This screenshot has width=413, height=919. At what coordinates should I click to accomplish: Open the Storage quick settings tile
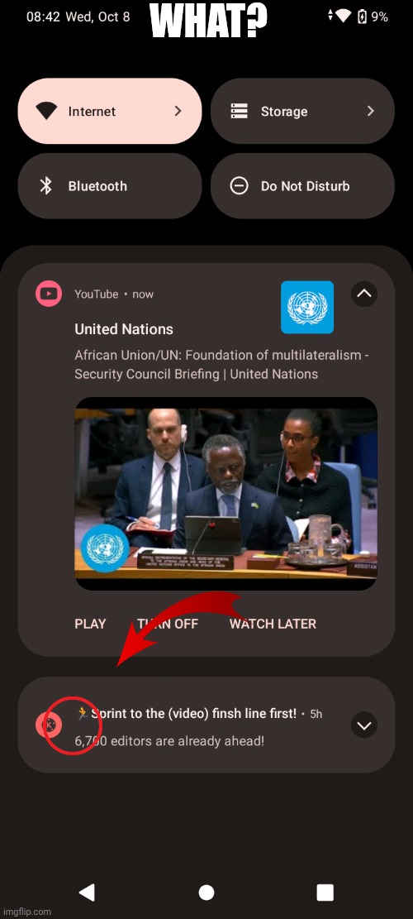pos(302,112)
